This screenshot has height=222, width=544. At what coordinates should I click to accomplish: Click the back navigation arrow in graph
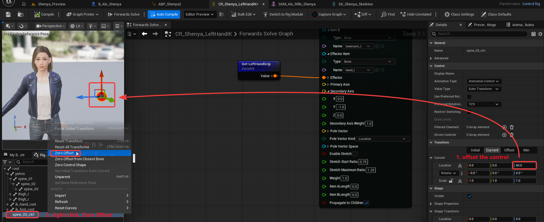pos(144,34)
